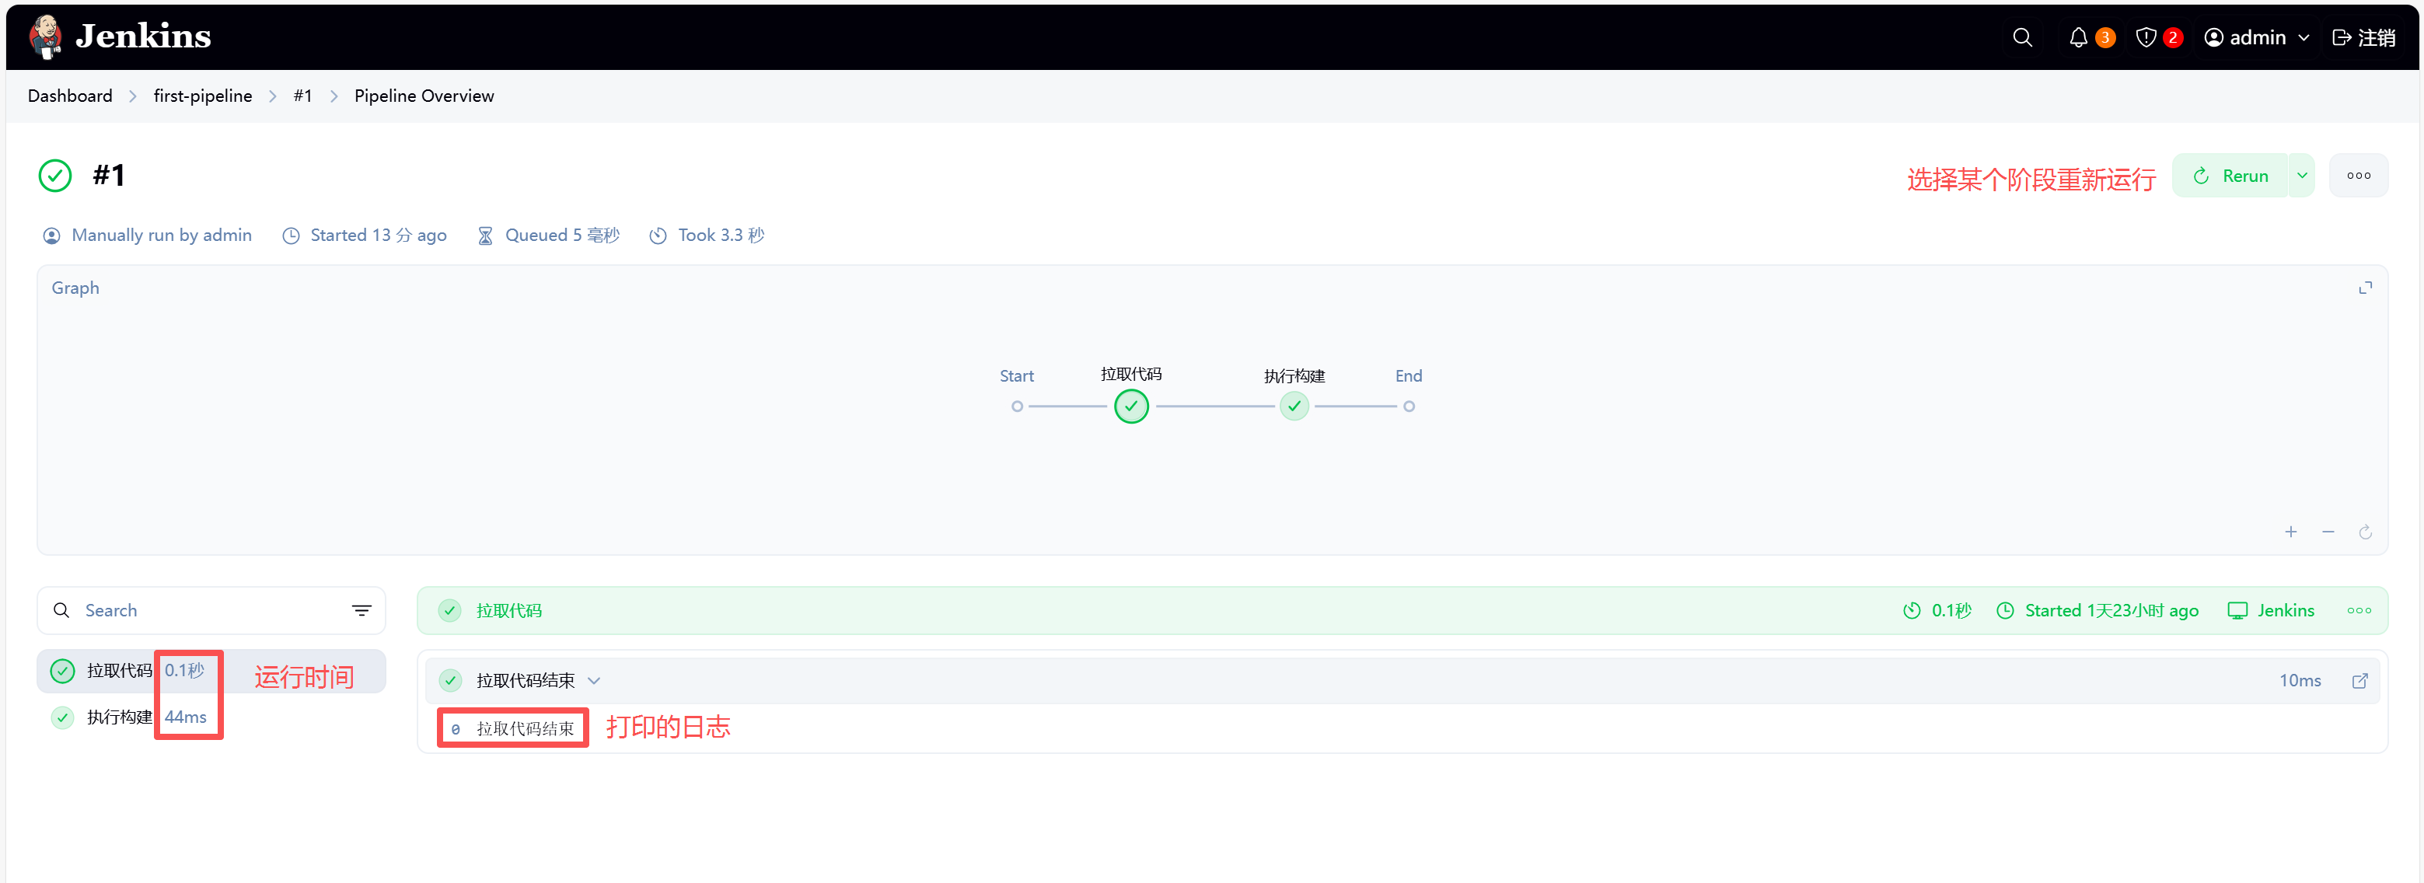Open step log in new window icon

(2359, 681)
